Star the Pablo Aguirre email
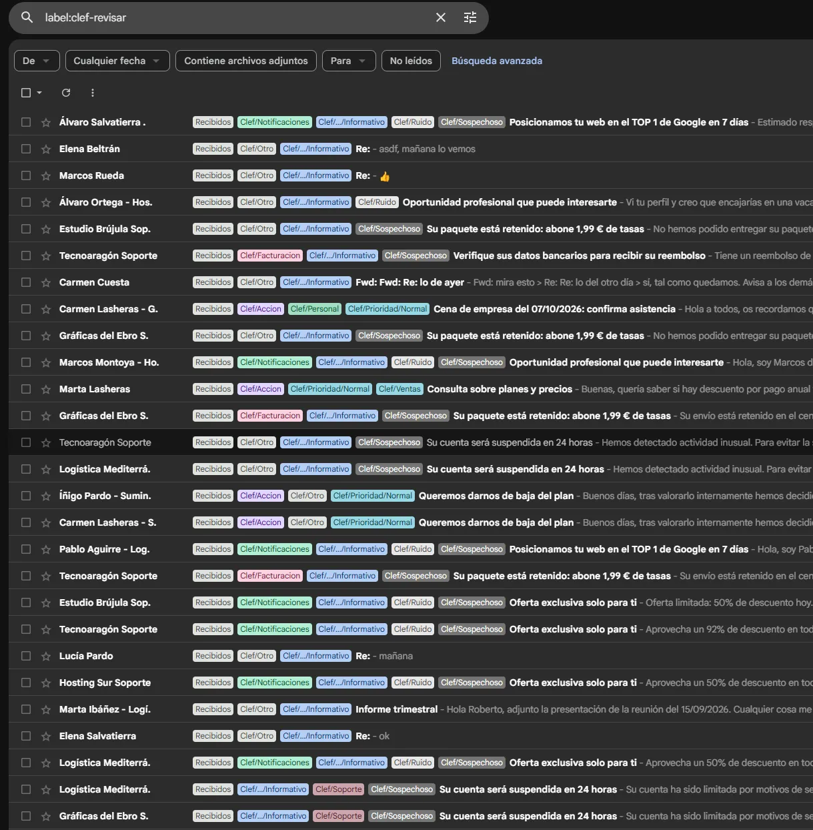Viewport: 813px width, 830px height. click(46, 549)
